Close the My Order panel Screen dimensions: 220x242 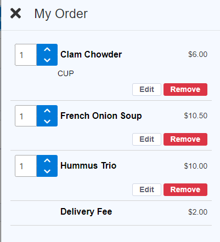click(15, 13)
